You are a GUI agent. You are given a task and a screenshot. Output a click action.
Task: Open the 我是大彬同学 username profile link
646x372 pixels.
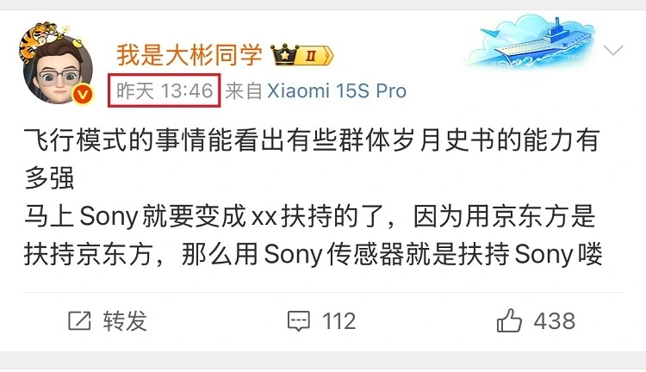[x=189, y=54]
